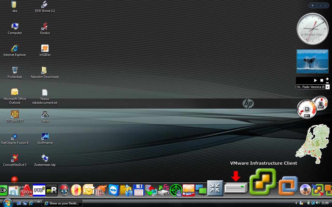332x207 pixels.
Task: Launch the inSSIDer shortcut
Action: click(x=45, y=50)
